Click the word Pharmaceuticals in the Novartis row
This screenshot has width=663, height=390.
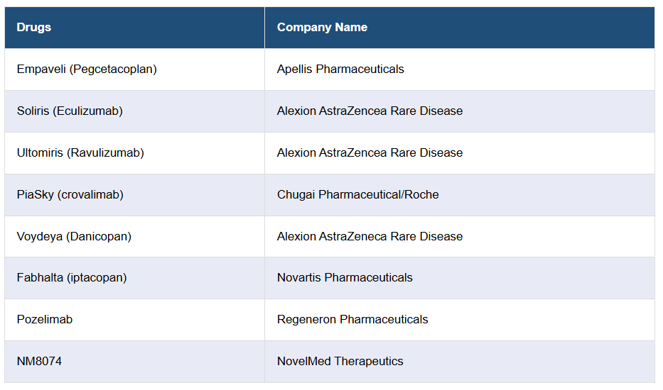click(368, 278)
